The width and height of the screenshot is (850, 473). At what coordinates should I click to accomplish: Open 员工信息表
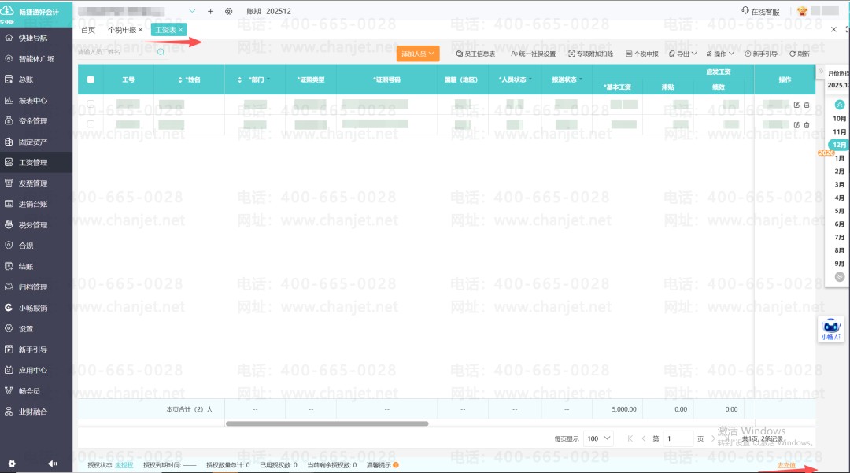475,54
